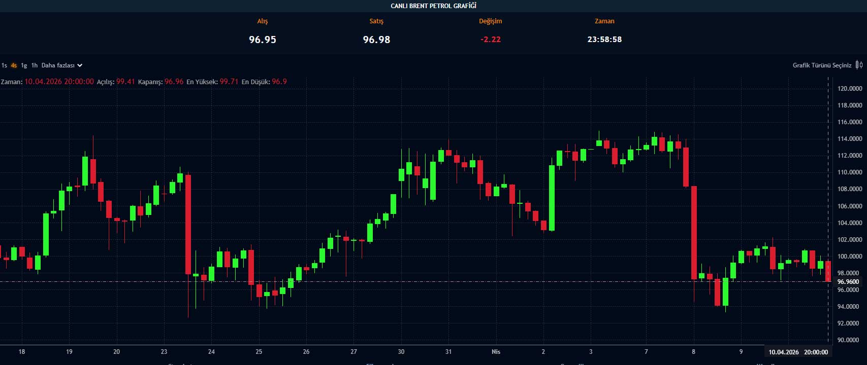867x365 pixels.
Task: Click the 120.0000 price axis label
Action: [849, 89]
